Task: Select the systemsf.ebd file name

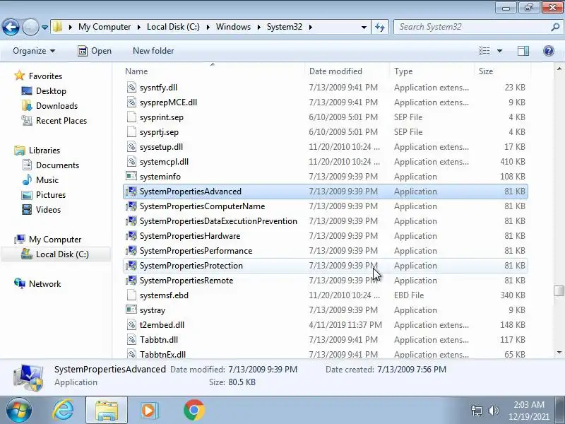Action: 164,295
